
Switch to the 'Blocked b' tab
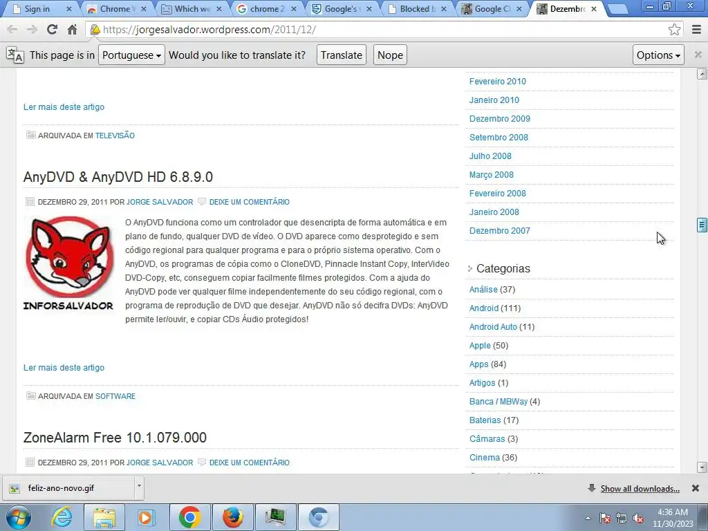(x=417, y=8)
